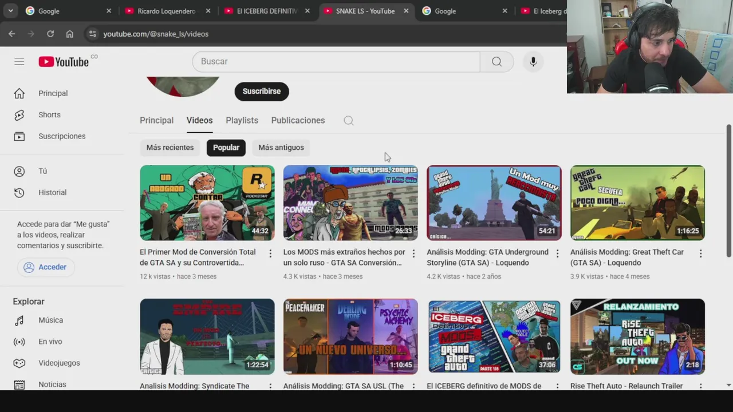Open Los MODS más extraños title link

(x=344, y=257)
